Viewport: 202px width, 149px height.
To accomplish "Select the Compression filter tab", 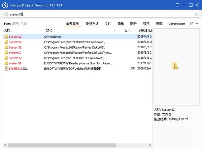I will [176, 24].
